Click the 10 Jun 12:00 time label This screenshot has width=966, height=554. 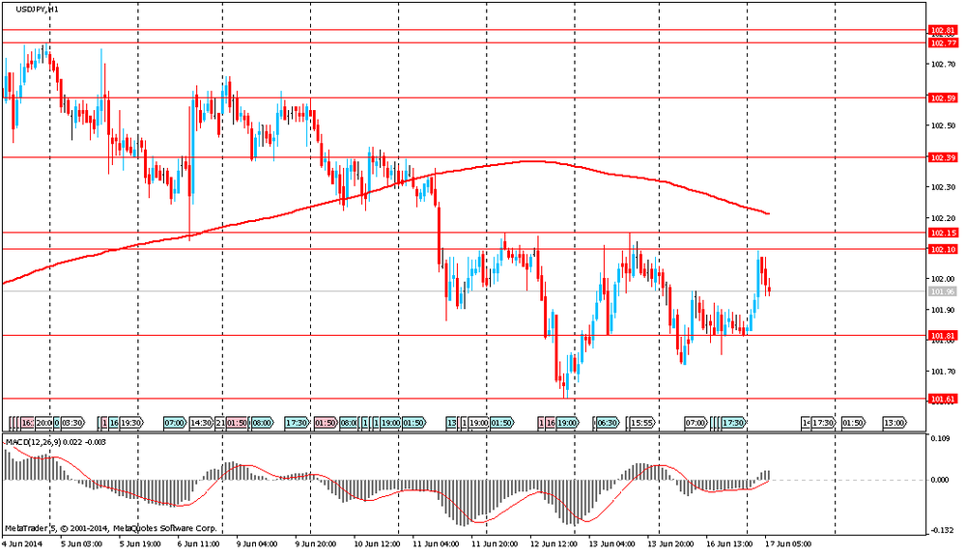375,544
